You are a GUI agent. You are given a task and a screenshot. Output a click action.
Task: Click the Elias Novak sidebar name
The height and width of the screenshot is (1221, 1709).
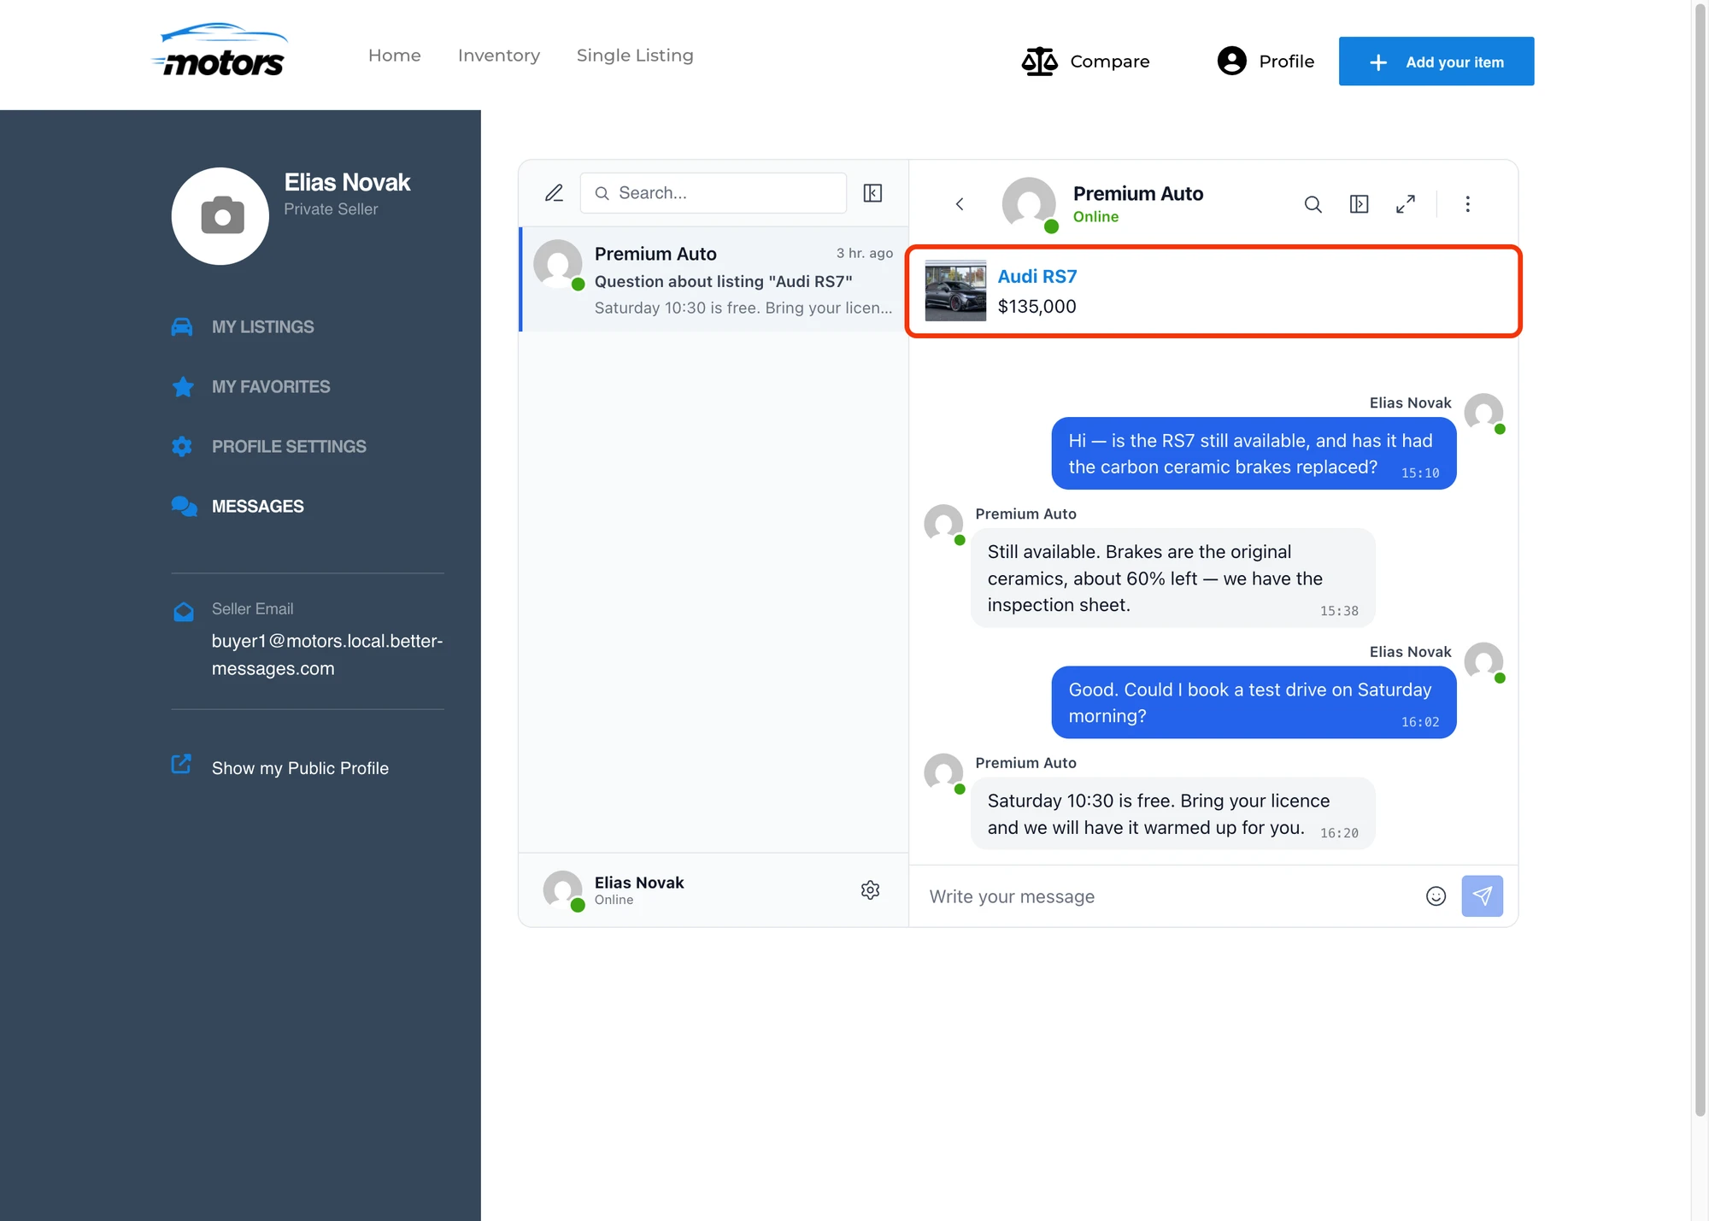click(x=347, y=182)
